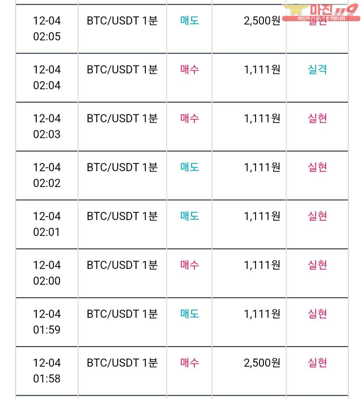This screenshot has height=399, width=364.
Task: Click the 마진119 watermark logo
Action: (x=321, y=12)
